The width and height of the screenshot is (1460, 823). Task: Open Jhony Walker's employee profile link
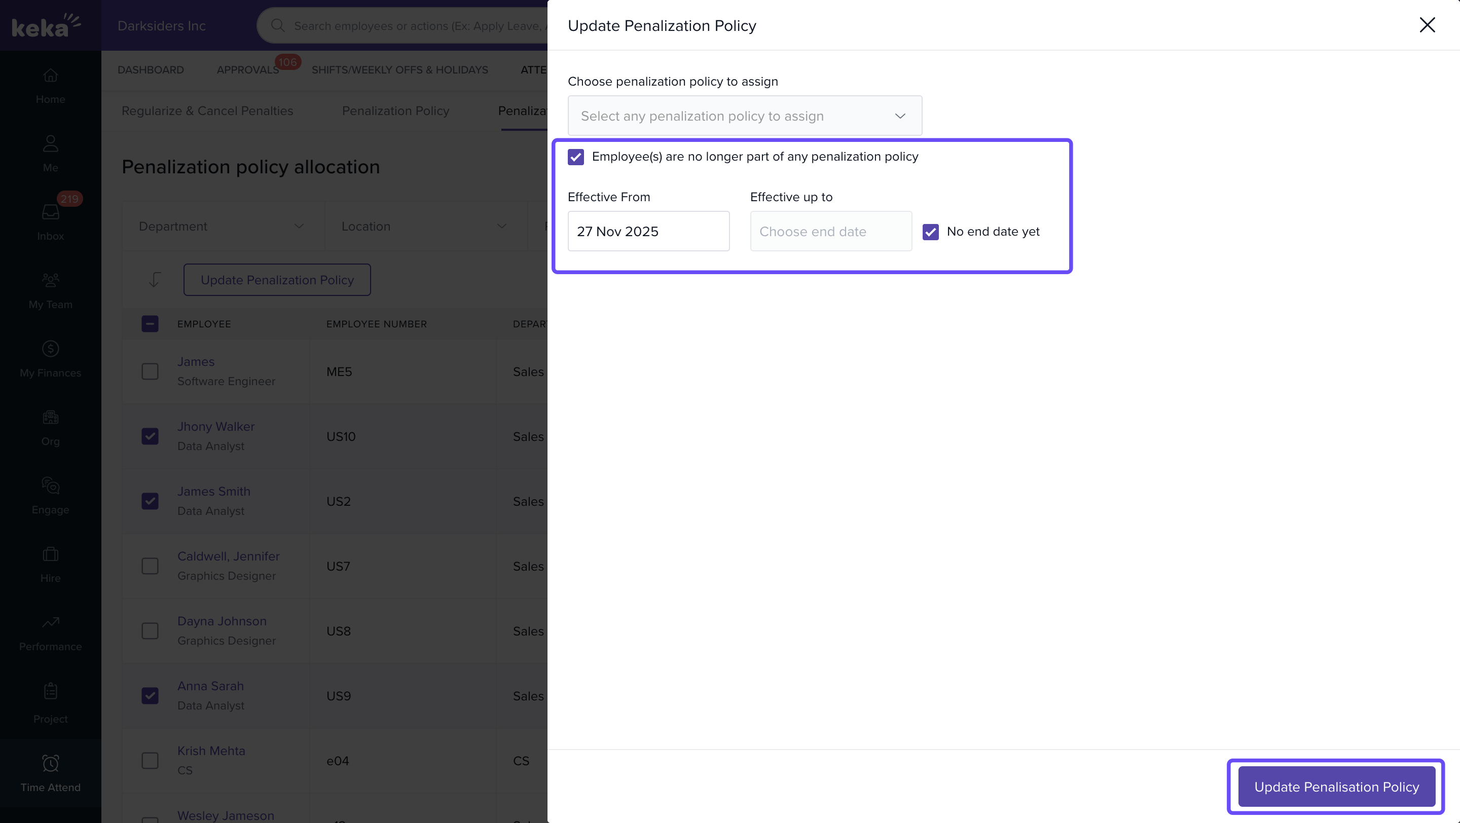coord(215,427)
